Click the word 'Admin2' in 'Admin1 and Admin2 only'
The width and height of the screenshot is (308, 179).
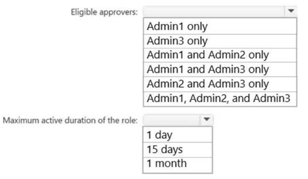(227, 54)
